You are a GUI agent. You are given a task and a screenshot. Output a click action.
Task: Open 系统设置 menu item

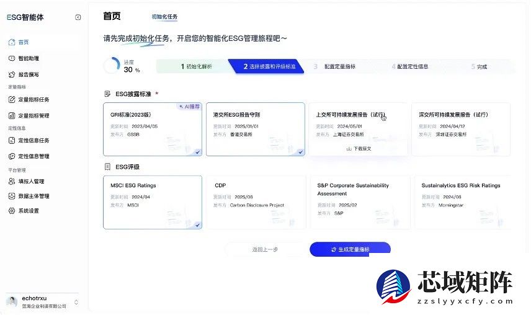click(x=29, y=211)
